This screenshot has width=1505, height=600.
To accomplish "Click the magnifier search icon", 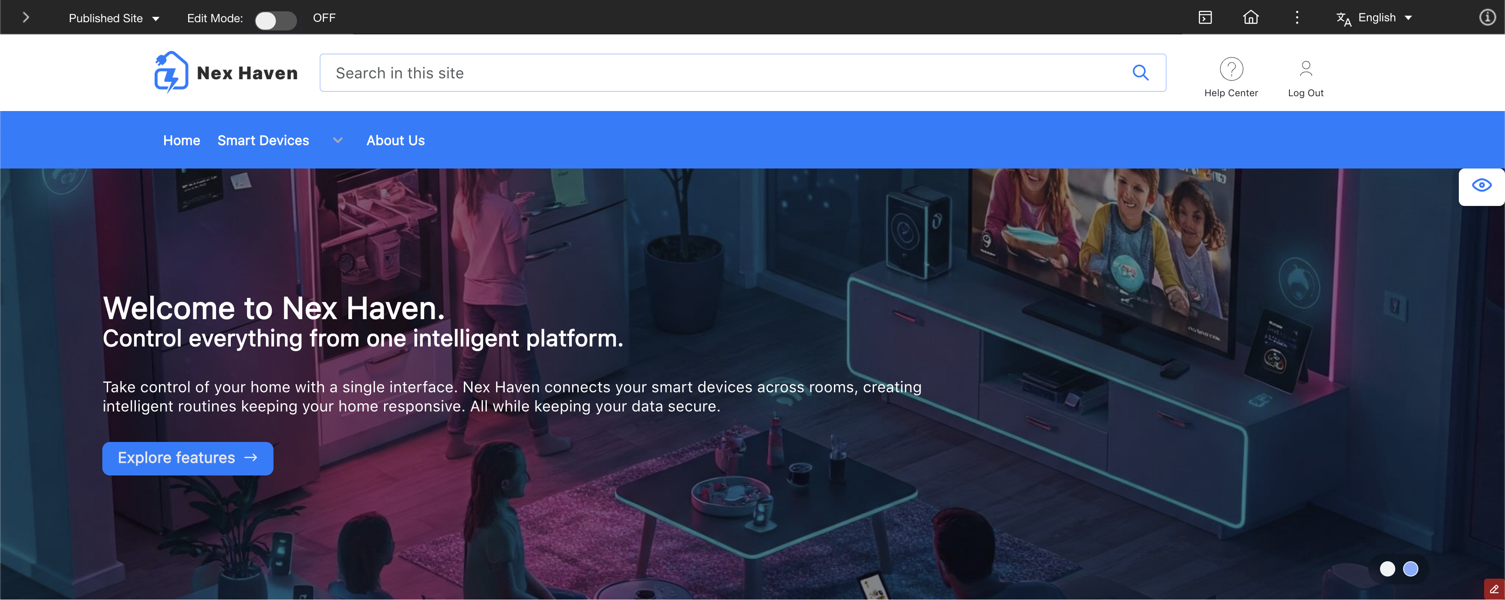I will [x=1140, y=72].
